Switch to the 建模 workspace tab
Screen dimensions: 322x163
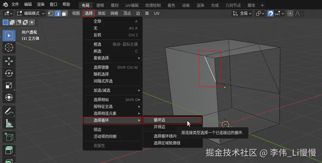click(x=100, y=5)
